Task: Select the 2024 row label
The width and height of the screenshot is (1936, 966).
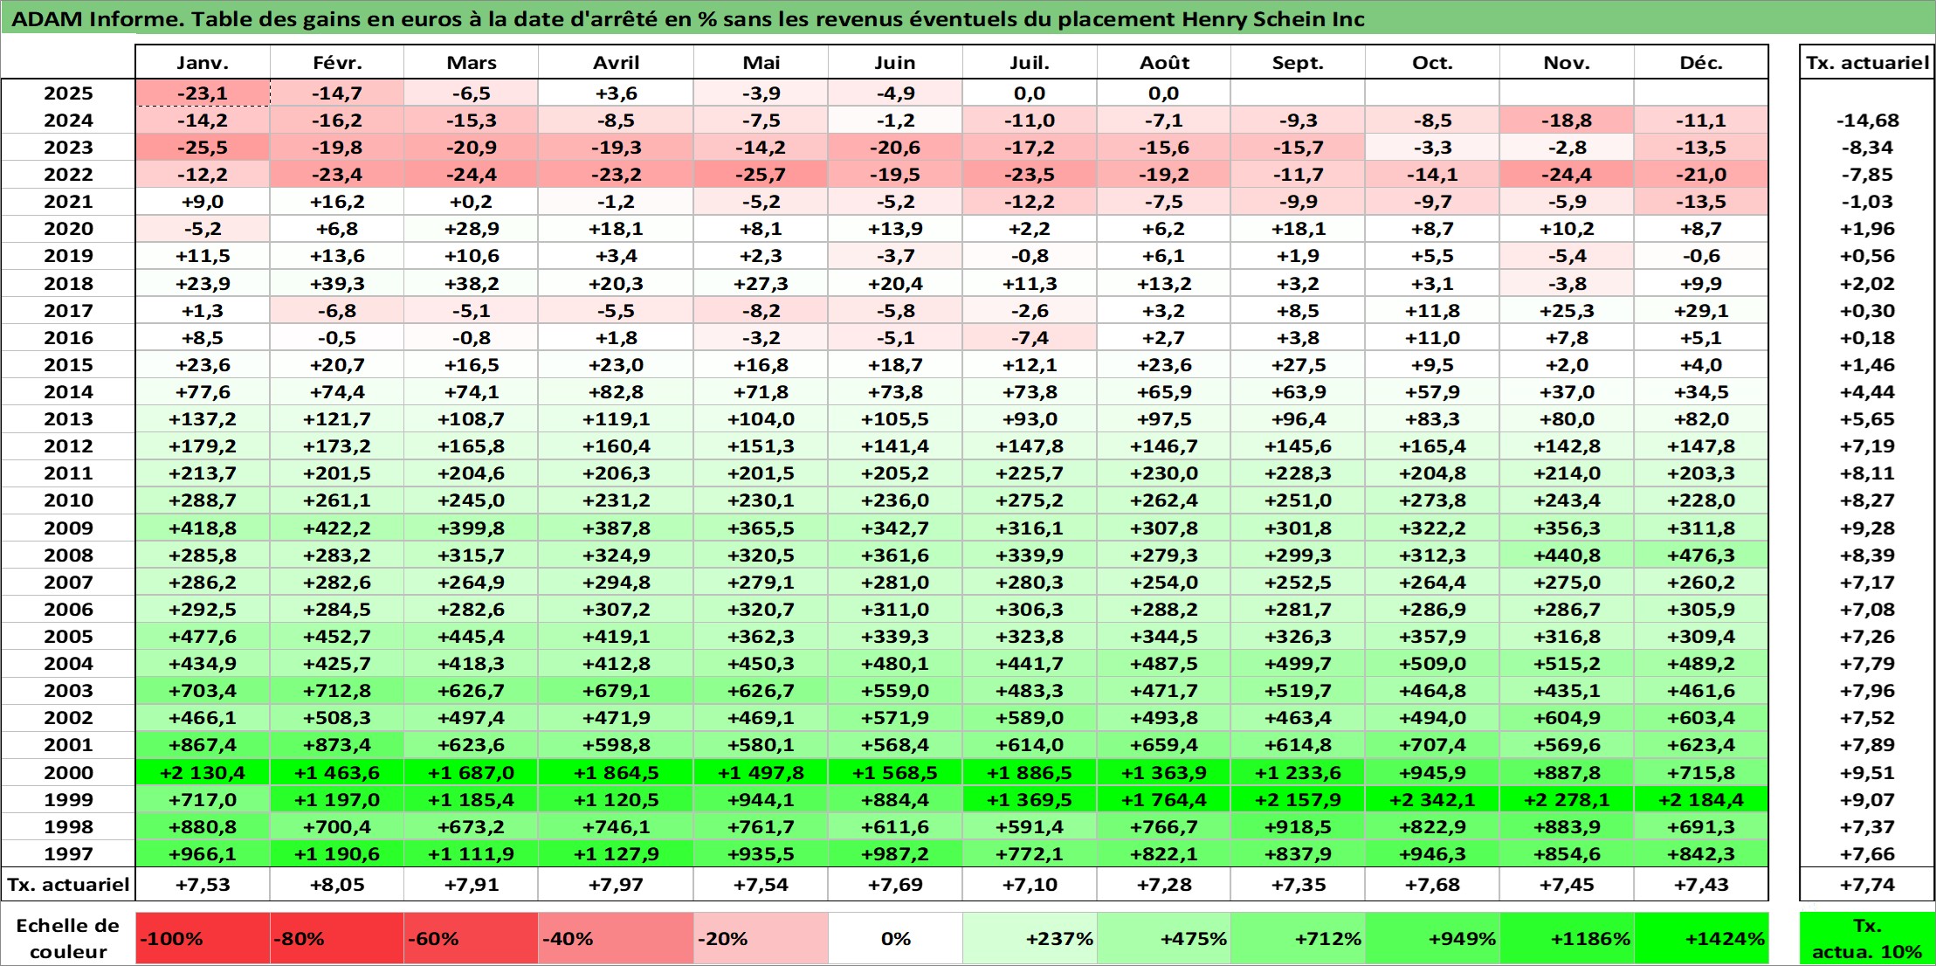Action: coord(68,121)
